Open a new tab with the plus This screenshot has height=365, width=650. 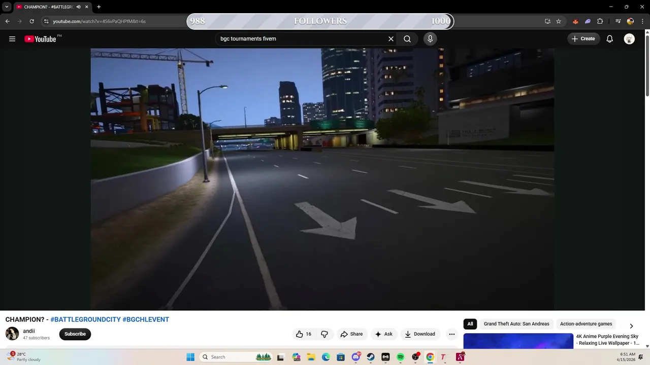click(x=99, y=7)
